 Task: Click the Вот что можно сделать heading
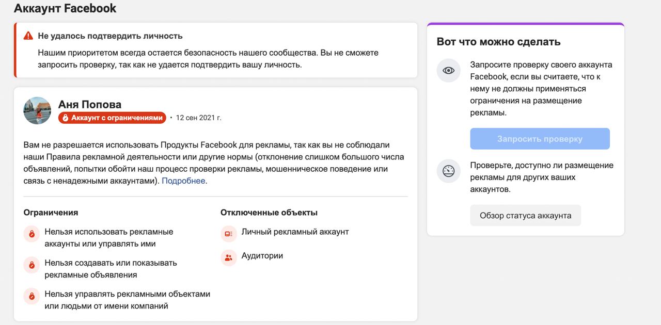[x=498, y=42]
